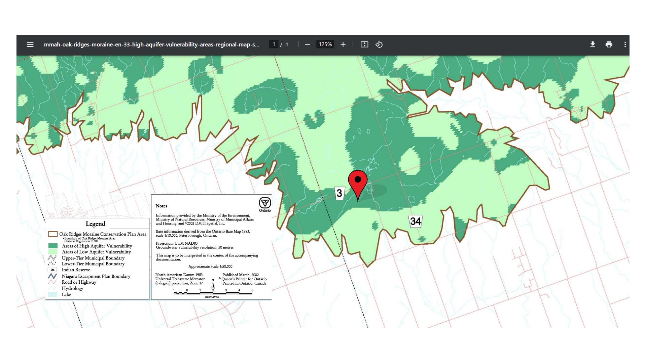Click the red location pin marker
Screen dimensions: 646x363
pos(358,183)
